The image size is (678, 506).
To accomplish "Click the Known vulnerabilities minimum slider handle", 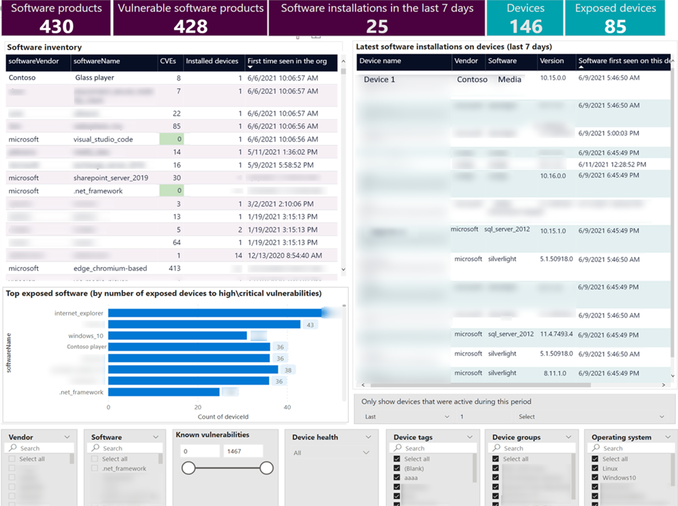I will point(188,468).
